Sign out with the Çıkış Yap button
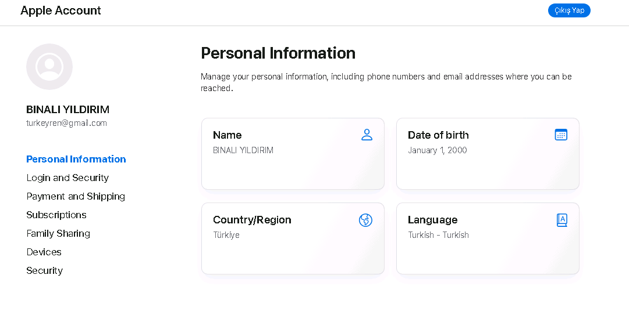Image resolution: width=629 pixels, height=329 pixels. pyautogui.click(x=569, y=10)
